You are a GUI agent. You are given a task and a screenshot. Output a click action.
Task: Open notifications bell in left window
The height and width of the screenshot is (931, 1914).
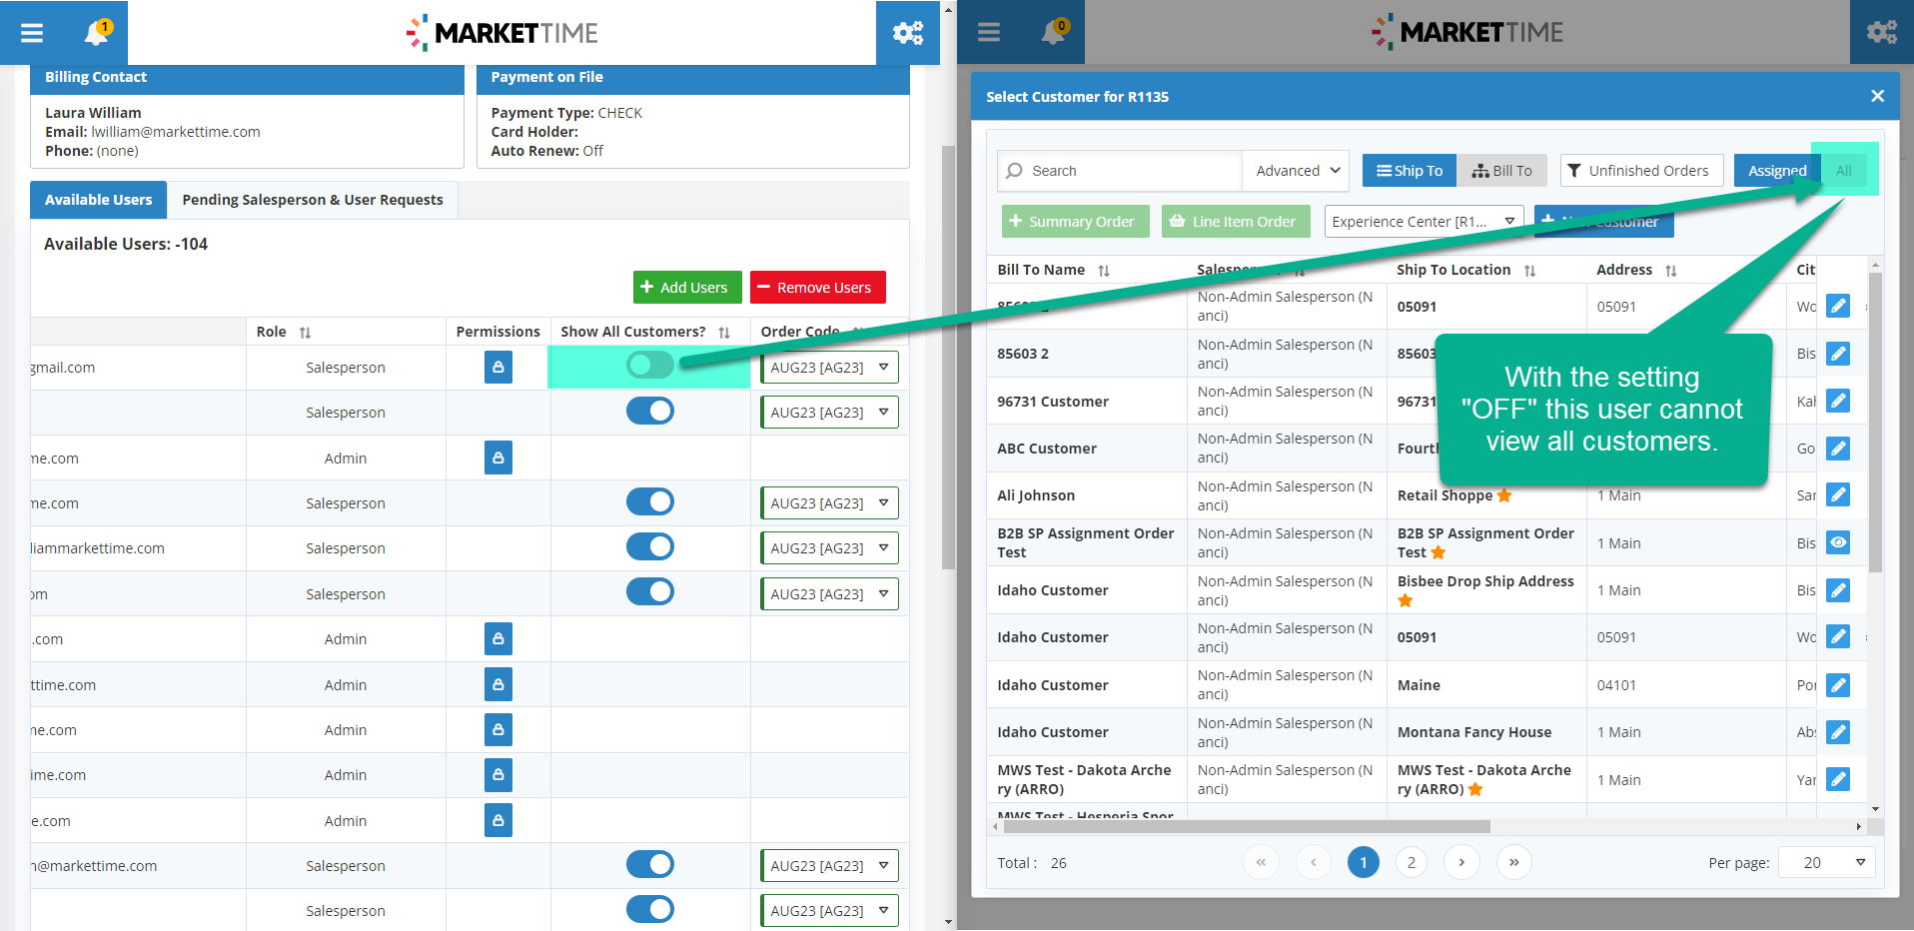click(97, 33)
